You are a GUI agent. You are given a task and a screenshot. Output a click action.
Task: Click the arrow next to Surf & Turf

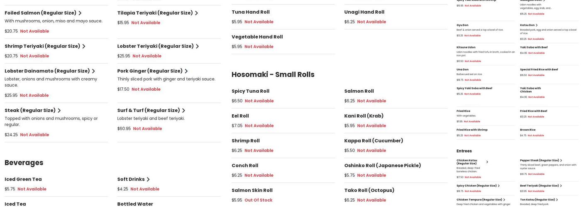point(184,111)
